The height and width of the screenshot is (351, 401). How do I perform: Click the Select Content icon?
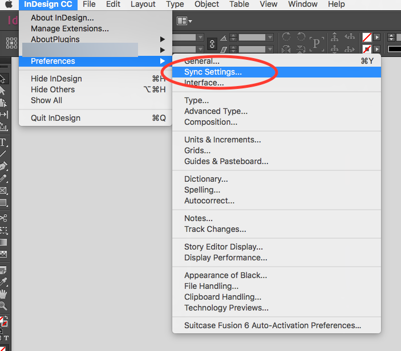(334, 48)
